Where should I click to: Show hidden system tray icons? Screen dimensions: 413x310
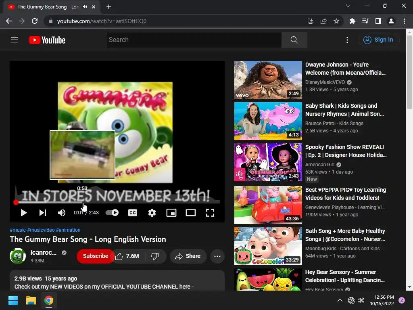(x=340, y=300)
